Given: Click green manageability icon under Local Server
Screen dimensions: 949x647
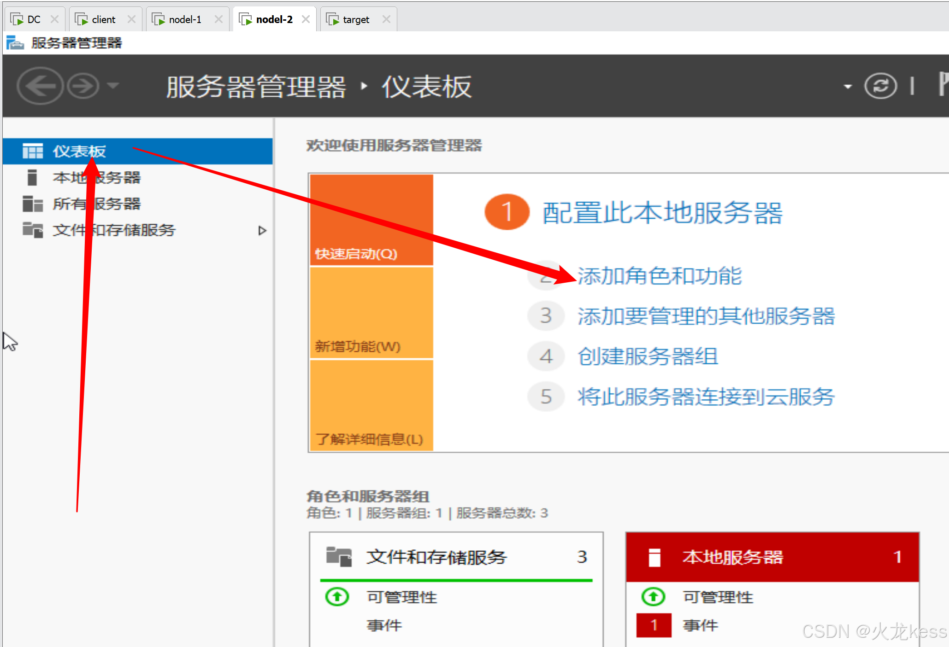Looking at the screenshot, I should (x=653, y=597).
